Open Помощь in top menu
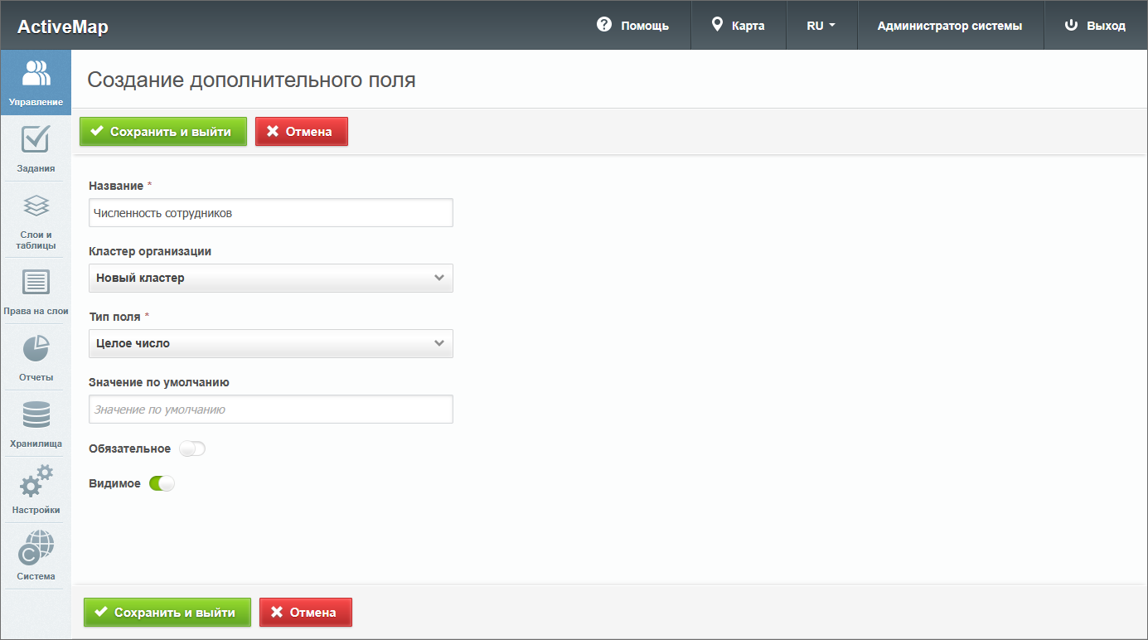Viewport: 1148px width, 640px height. click(632, 26)
